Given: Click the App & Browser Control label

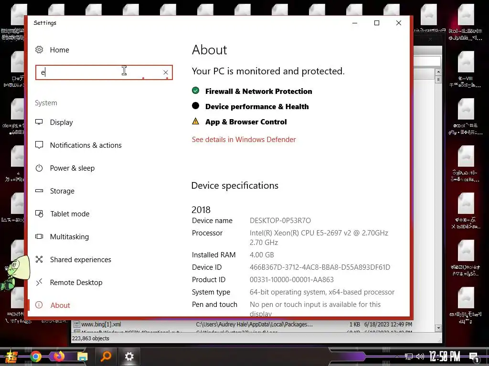Looking at the screenshot, I should [x=246, y=122].
